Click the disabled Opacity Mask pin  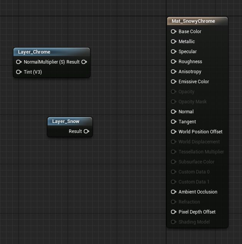(174, 102)
